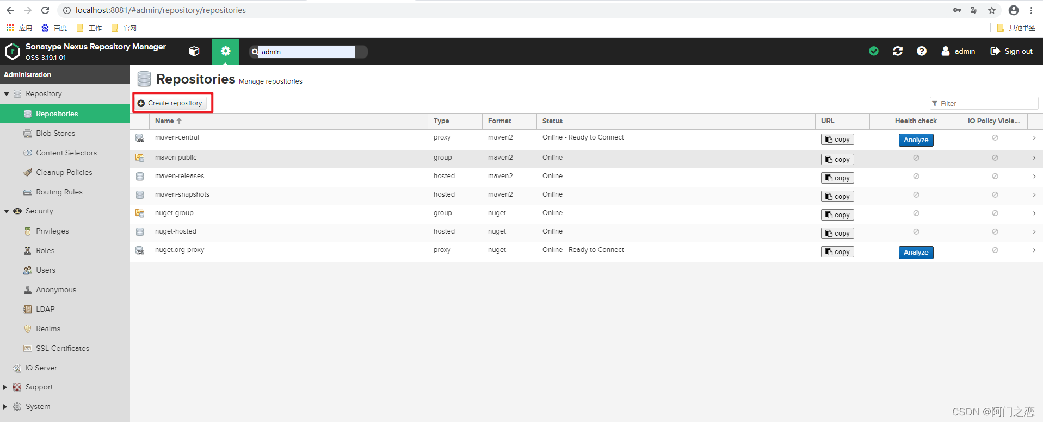Image resolution: width=1043 pixels, height=422 pixels.
Task: Open maven-central row details chevron
Action: pos(1034,138)
